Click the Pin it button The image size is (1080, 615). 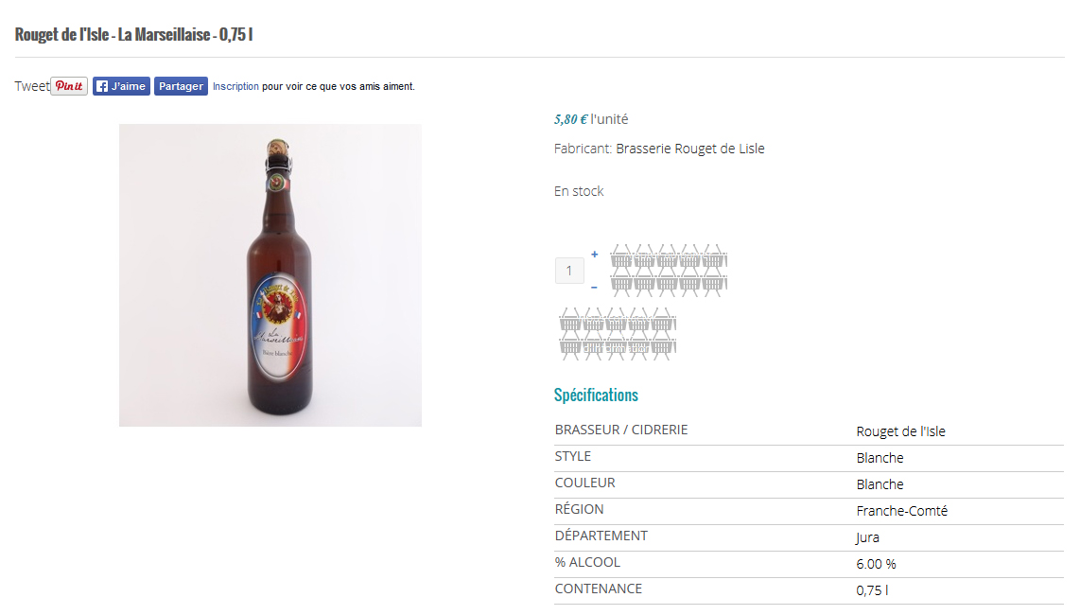pos(69,86)
